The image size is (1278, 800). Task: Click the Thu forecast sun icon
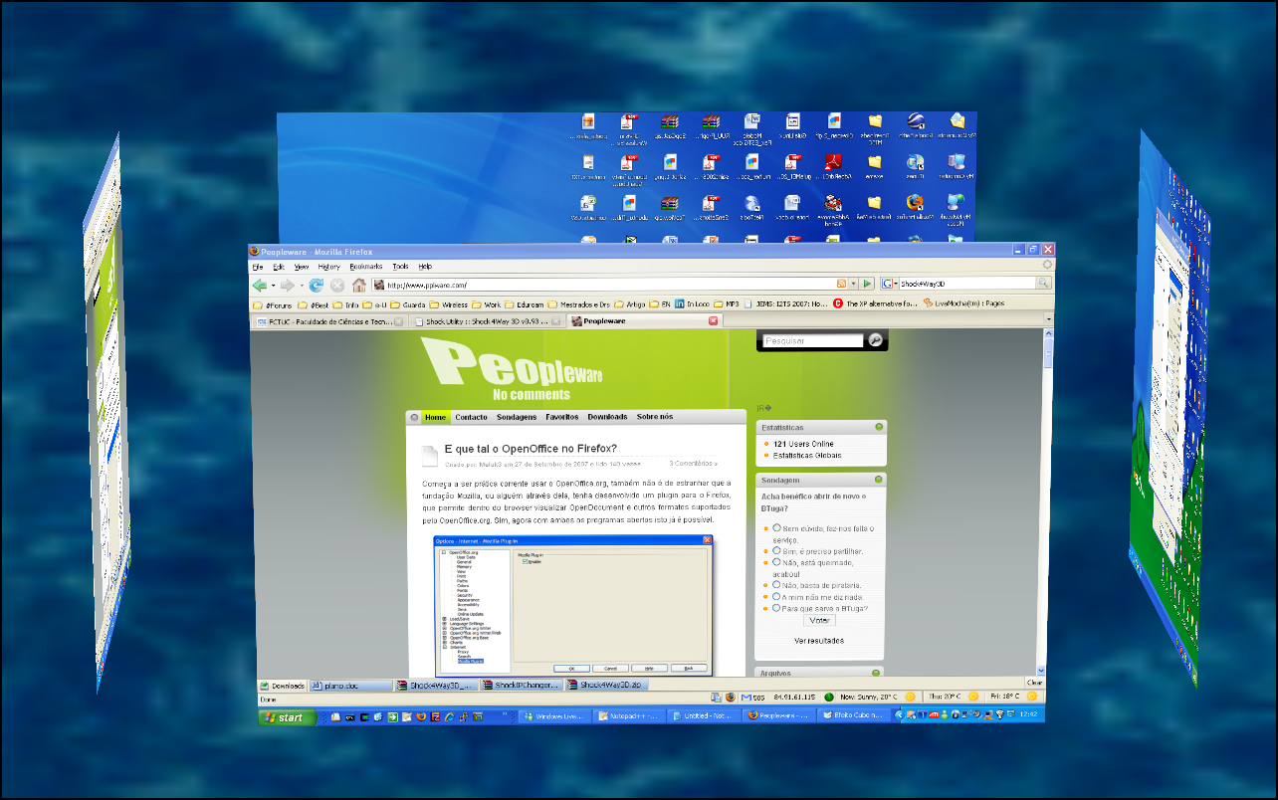(972, 696)
